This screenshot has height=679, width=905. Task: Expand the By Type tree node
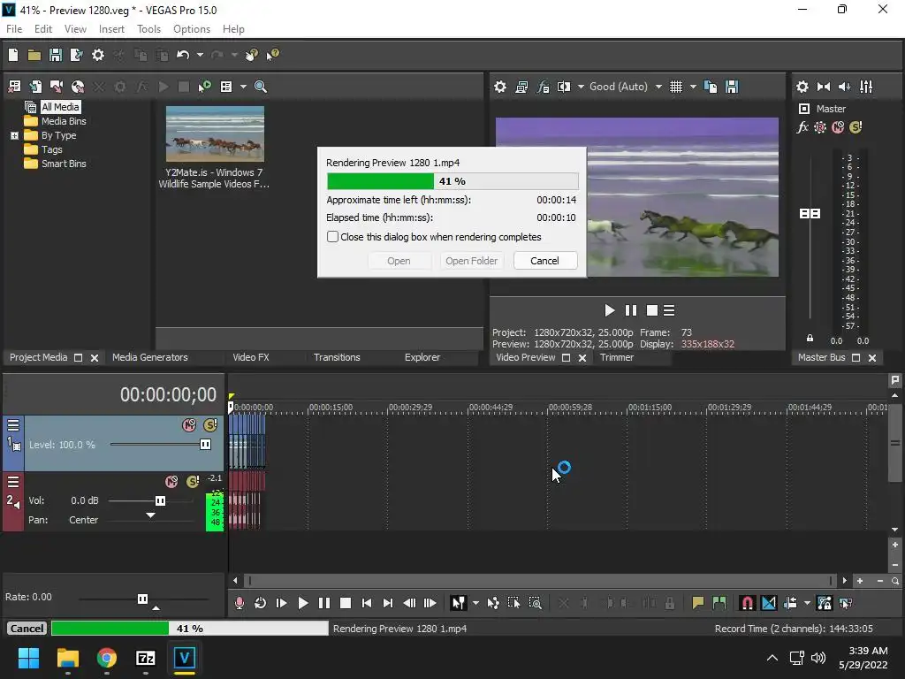(x=14, y=135)
